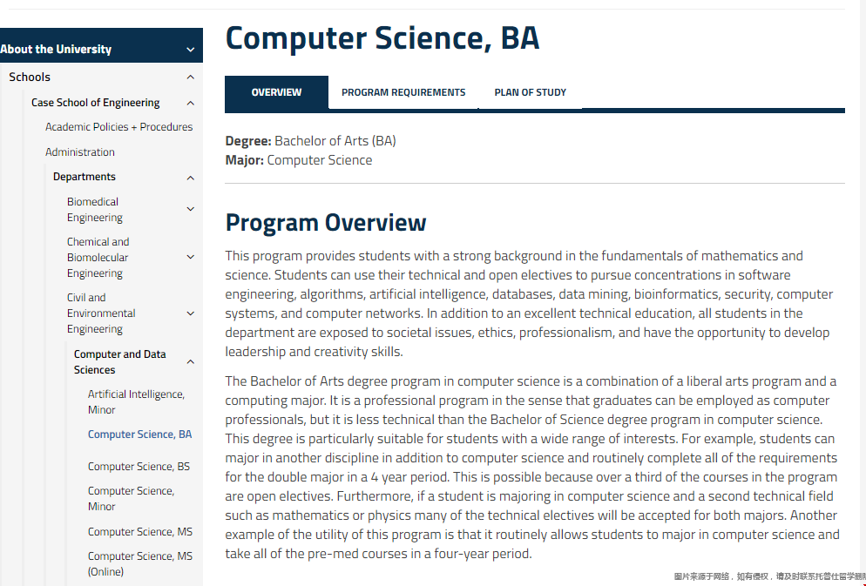
Task: Select the Overview tab
Action: (x=276, y=91)
